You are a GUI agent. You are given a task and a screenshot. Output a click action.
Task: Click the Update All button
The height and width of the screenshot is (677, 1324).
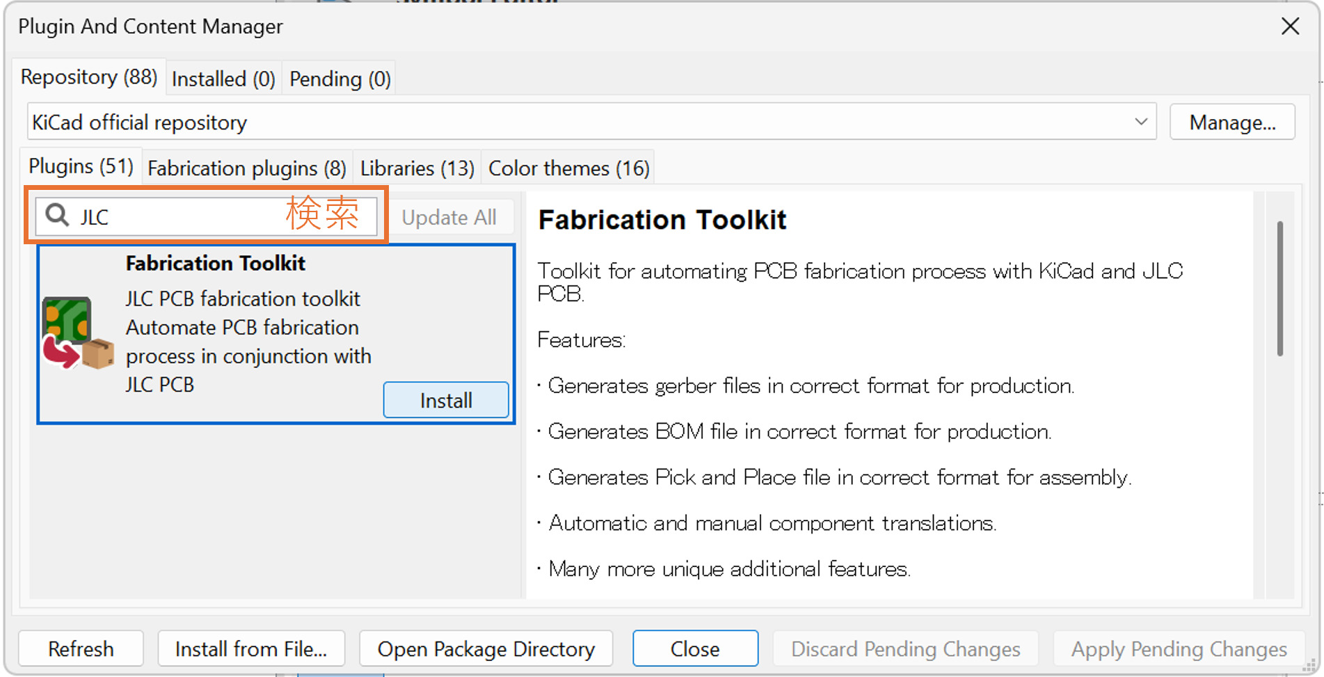point(449,218)
